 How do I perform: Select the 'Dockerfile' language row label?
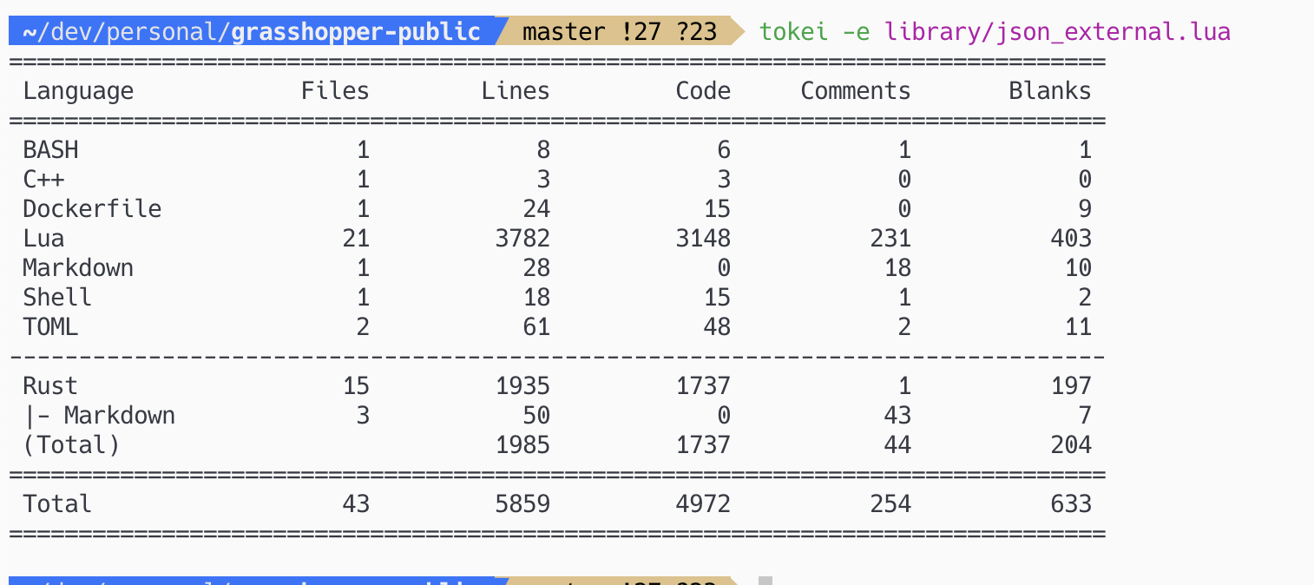coord(92,209)
